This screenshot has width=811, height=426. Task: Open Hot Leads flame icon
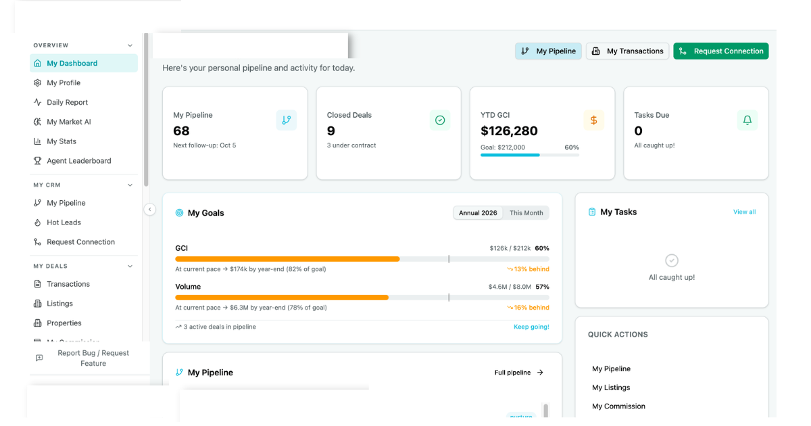[38, 222]
